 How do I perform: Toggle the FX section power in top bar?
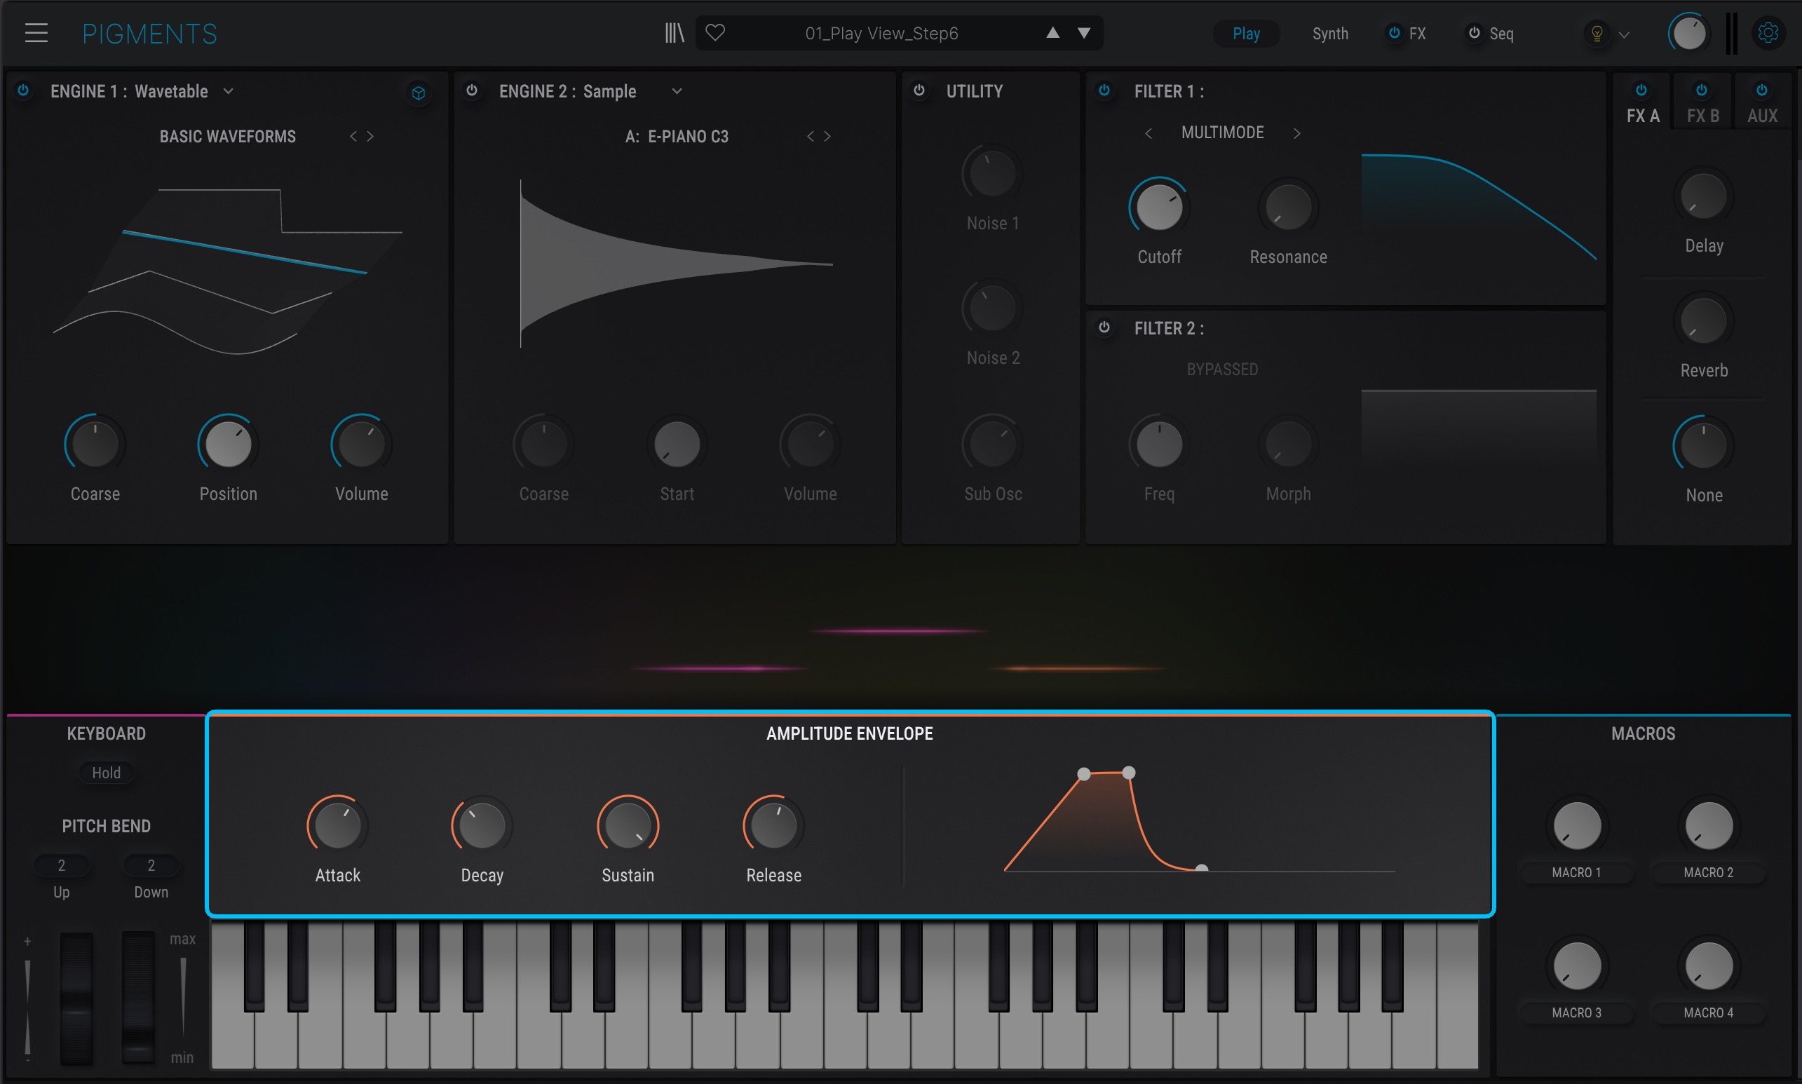pyautogui.click(x=1395, y=33)
